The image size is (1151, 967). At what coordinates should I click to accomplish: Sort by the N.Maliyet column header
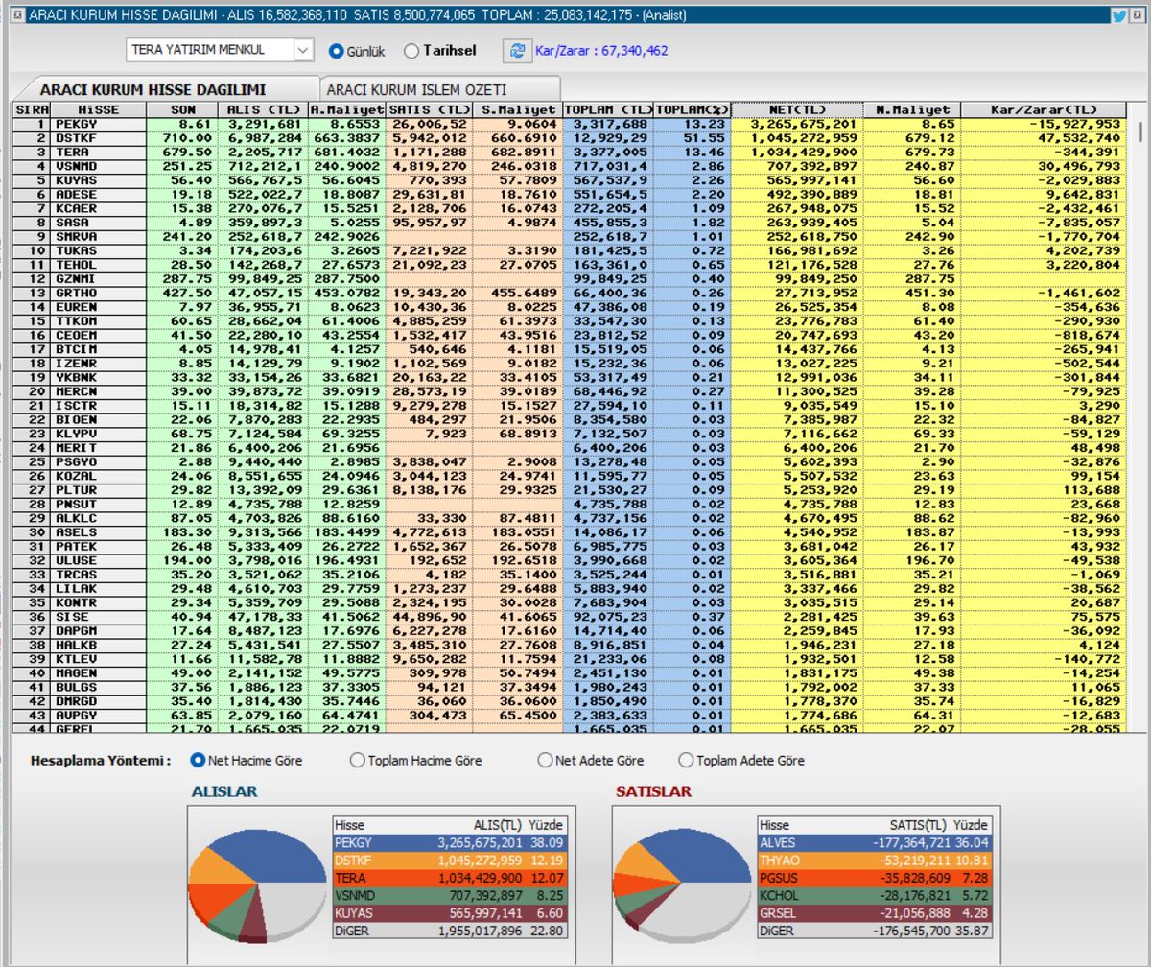click(x=912, y=110)
